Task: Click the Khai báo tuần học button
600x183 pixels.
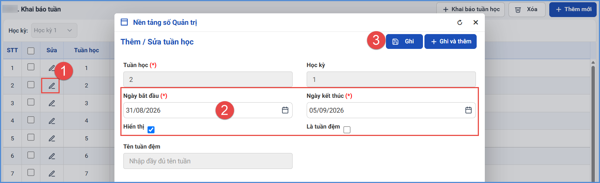Action: [x=471, y=9]
